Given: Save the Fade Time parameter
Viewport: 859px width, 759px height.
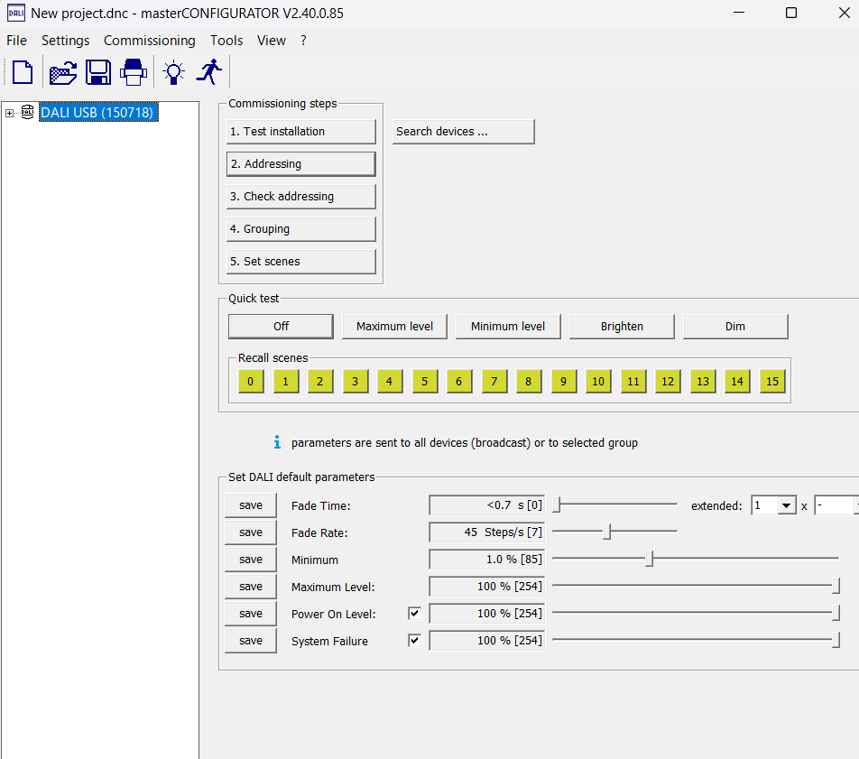Looking at the screenshot, I should [251, 505].
